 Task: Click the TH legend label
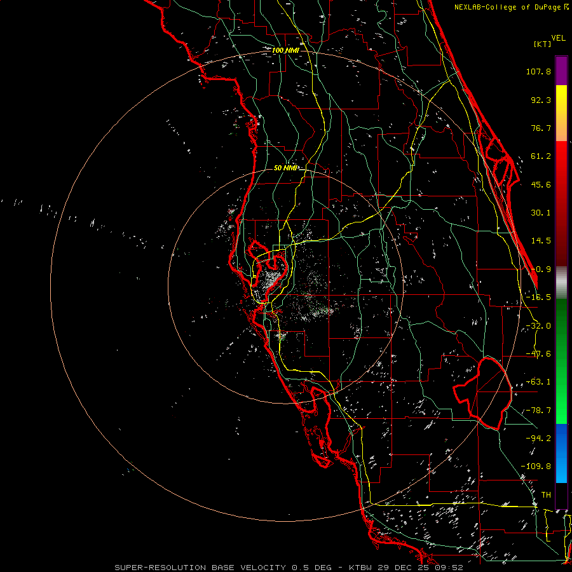pyautogui.click(x=546, y=494)
